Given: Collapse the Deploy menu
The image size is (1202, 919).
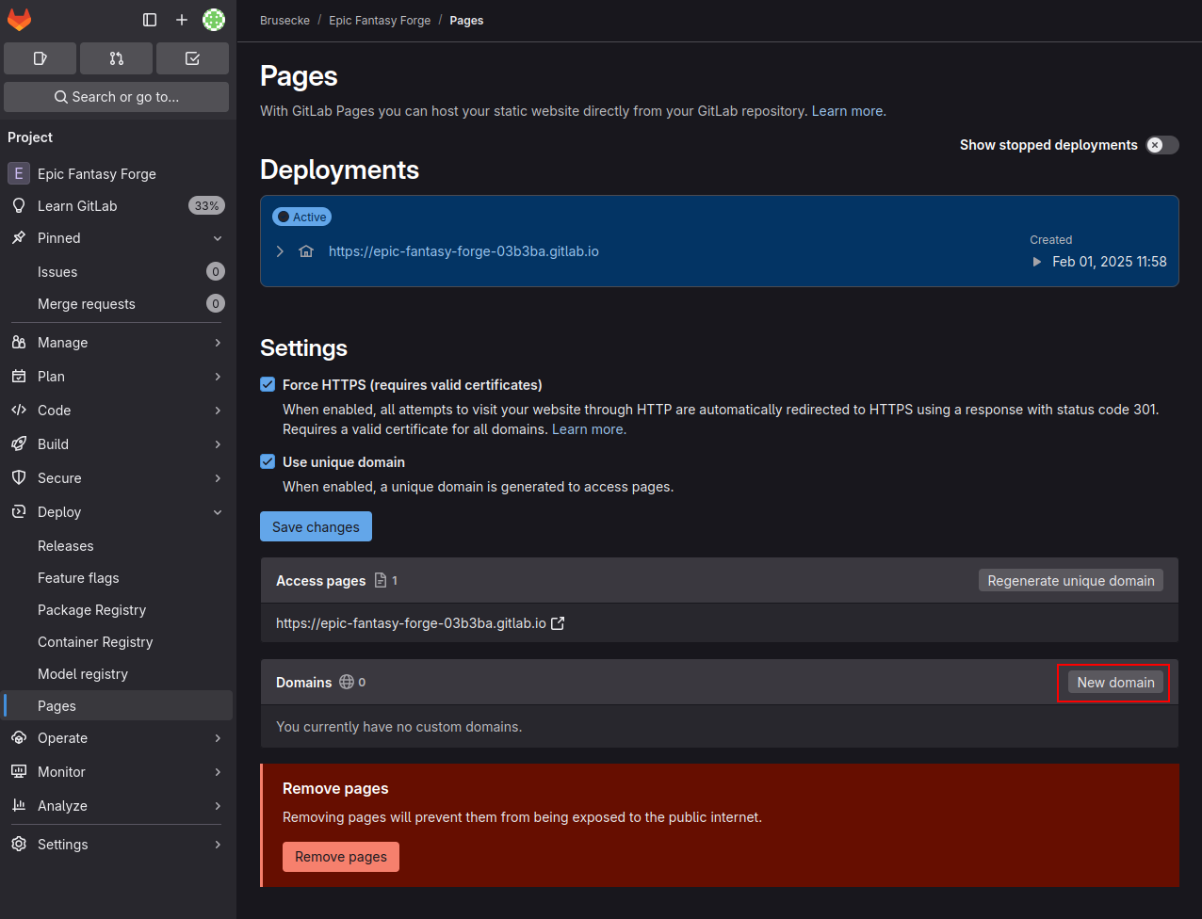Looking at the screenshot, I should click(x=118, y=512).
